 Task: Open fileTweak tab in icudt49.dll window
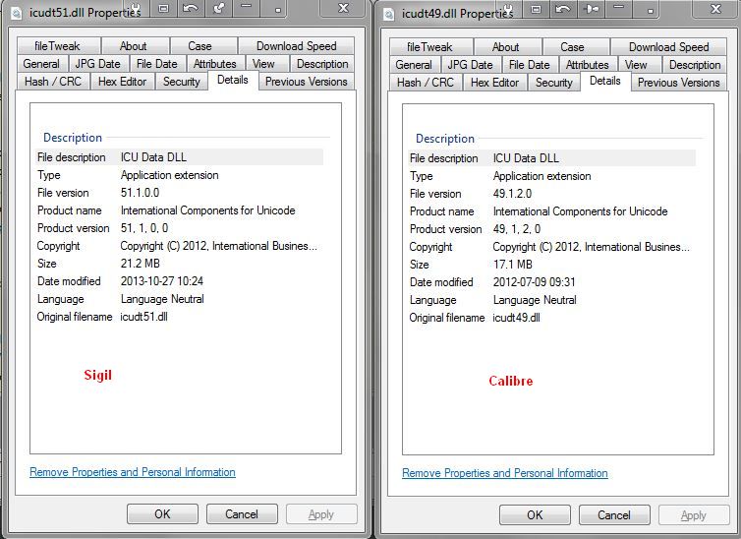click(x=430, y=47)
